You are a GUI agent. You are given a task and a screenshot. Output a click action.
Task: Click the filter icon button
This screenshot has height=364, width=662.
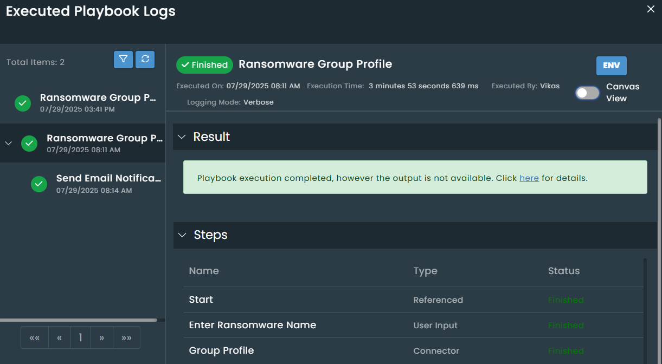pyautogui.click(x=123, y=60)
